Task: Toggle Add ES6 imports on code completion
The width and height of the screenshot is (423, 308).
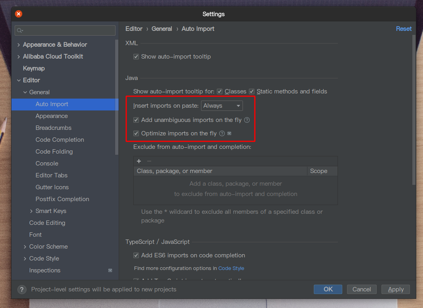Action: (x=136, y=255)
